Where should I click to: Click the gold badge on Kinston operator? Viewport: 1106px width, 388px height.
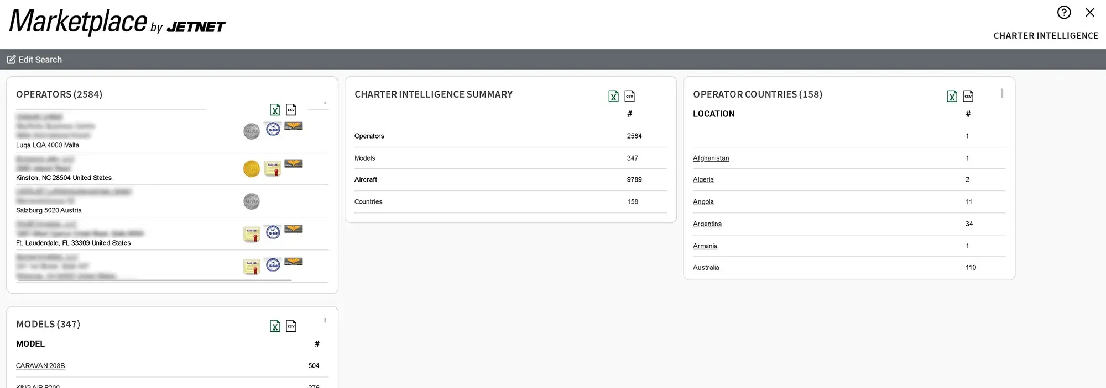252,168
